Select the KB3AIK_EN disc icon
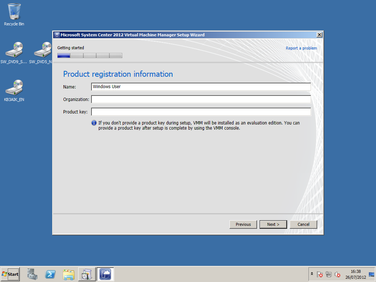Image resolution: width=376 pixels, height=282 pixels. (14, 91)
